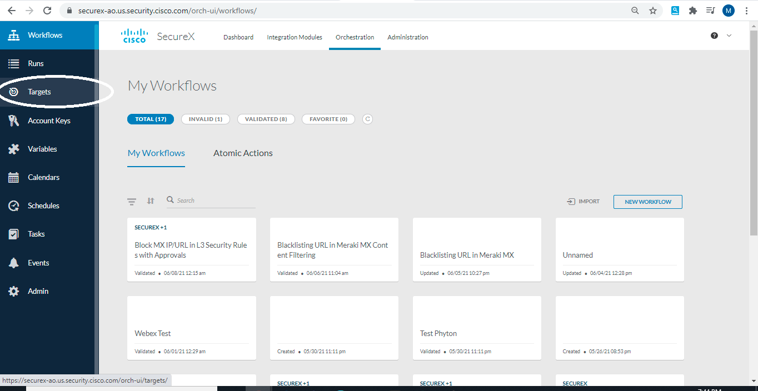Go back in browser

12,11
